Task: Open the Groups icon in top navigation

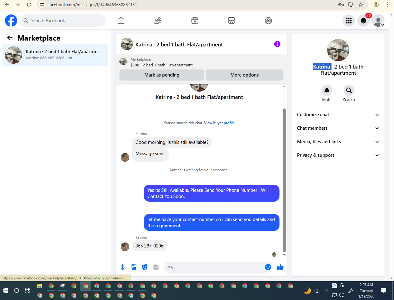Action: (268, 21)
